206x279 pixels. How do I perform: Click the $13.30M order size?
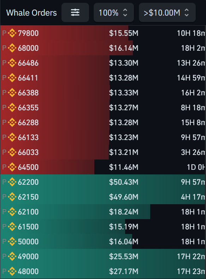(124, 63)
